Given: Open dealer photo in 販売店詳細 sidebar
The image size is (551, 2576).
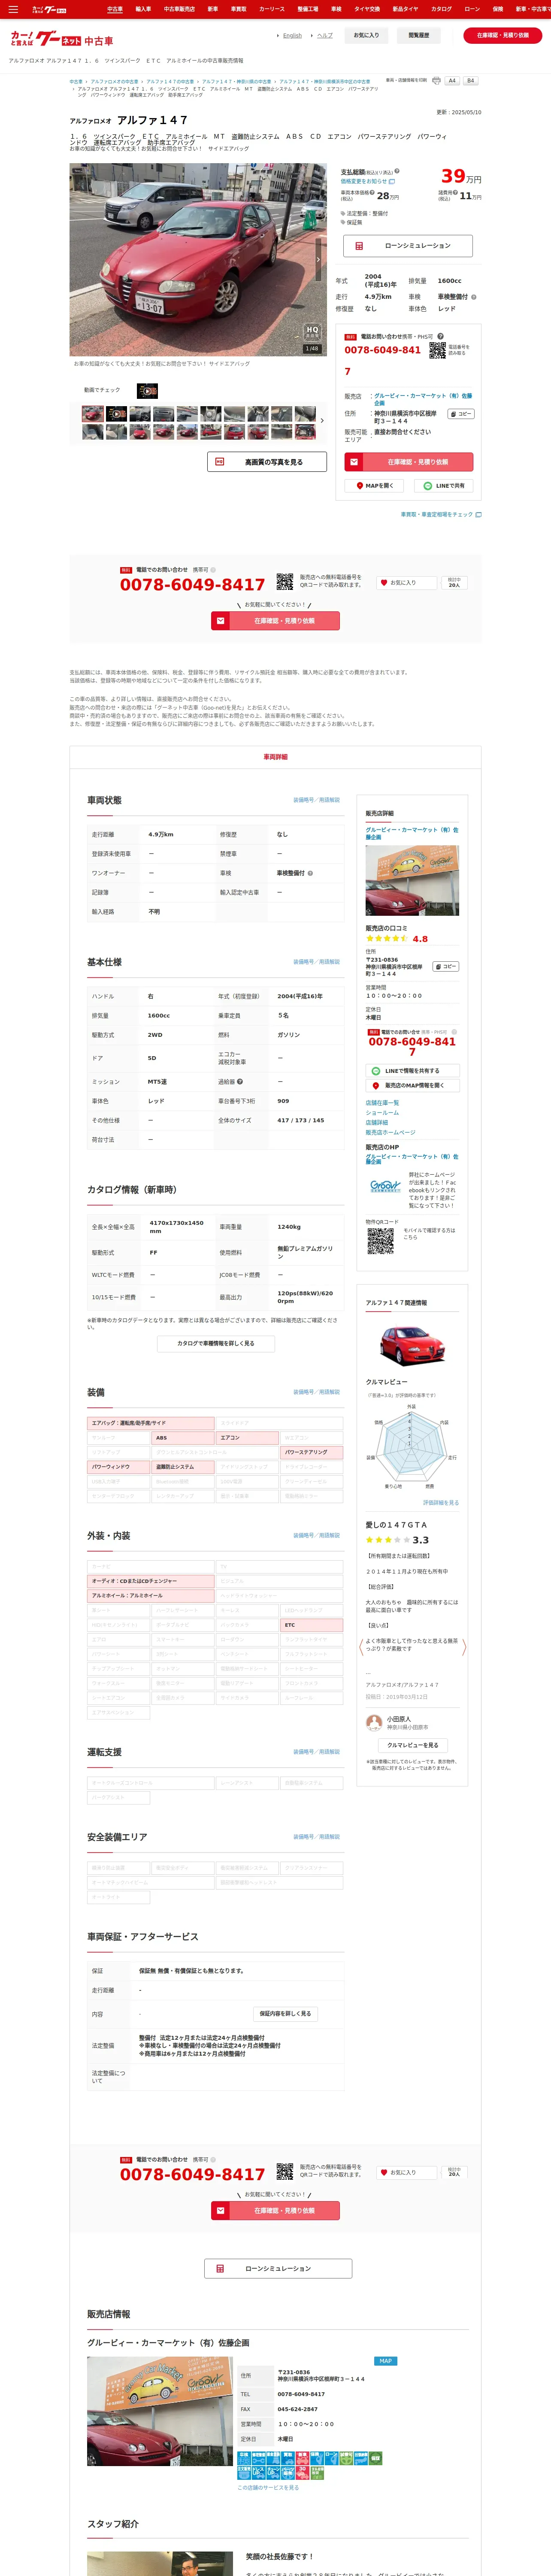Looking at the screenshot, I should pyautogui.click(x=412, y=880).
